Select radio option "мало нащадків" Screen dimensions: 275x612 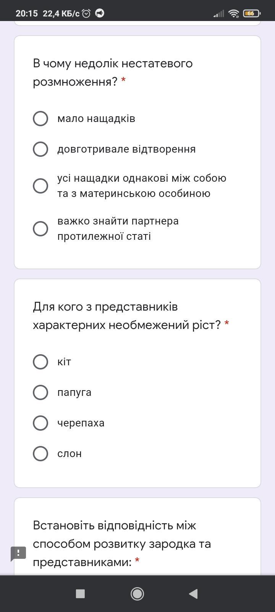pos(40,119)
